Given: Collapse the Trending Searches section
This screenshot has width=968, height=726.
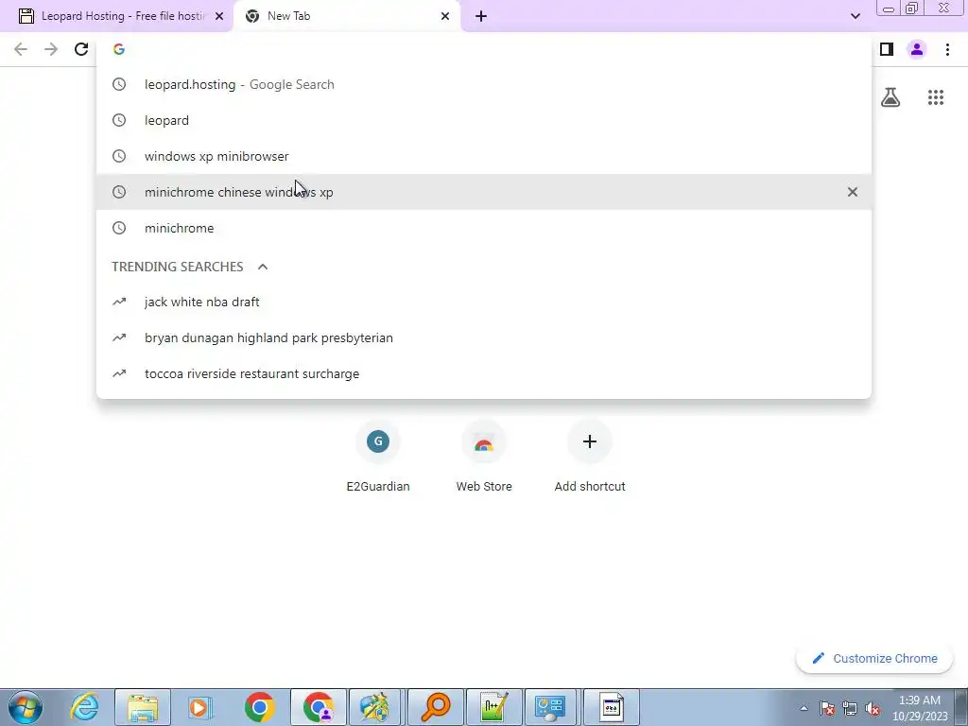Looking at the screenshot, I should click(x=263, y=267).
